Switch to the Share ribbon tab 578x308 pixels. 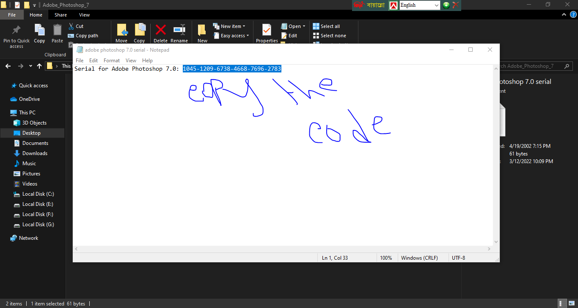(61, 15)
